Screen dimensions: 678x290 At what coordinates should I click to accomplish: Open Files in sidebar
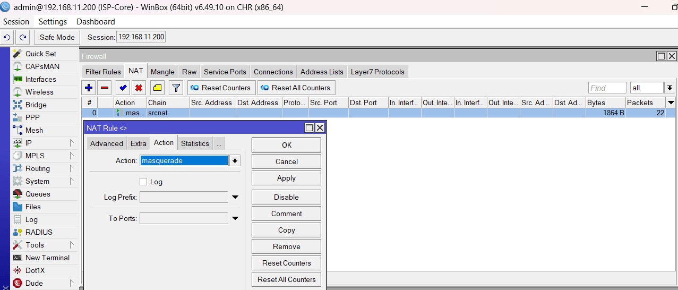33,207
